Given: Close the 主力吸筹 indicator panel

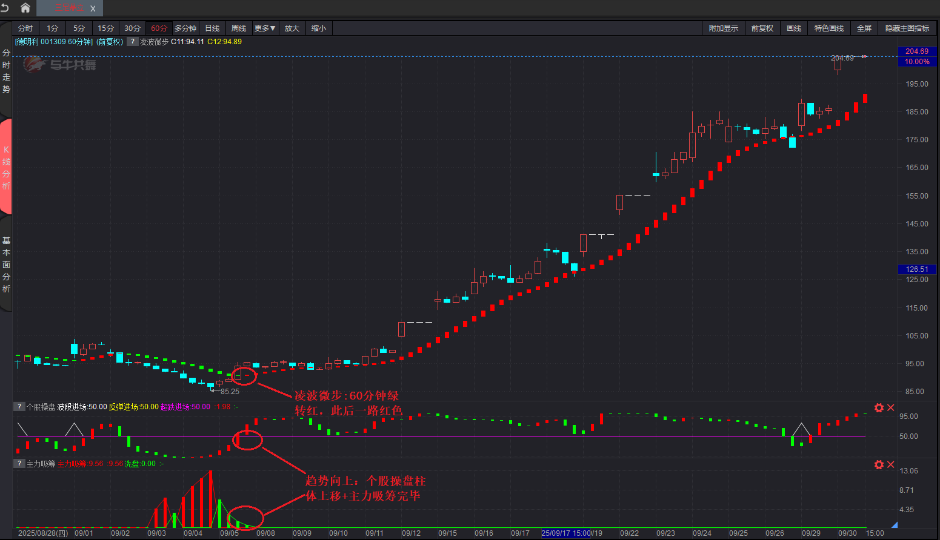Looking at the screenshot, I should 891,464.
